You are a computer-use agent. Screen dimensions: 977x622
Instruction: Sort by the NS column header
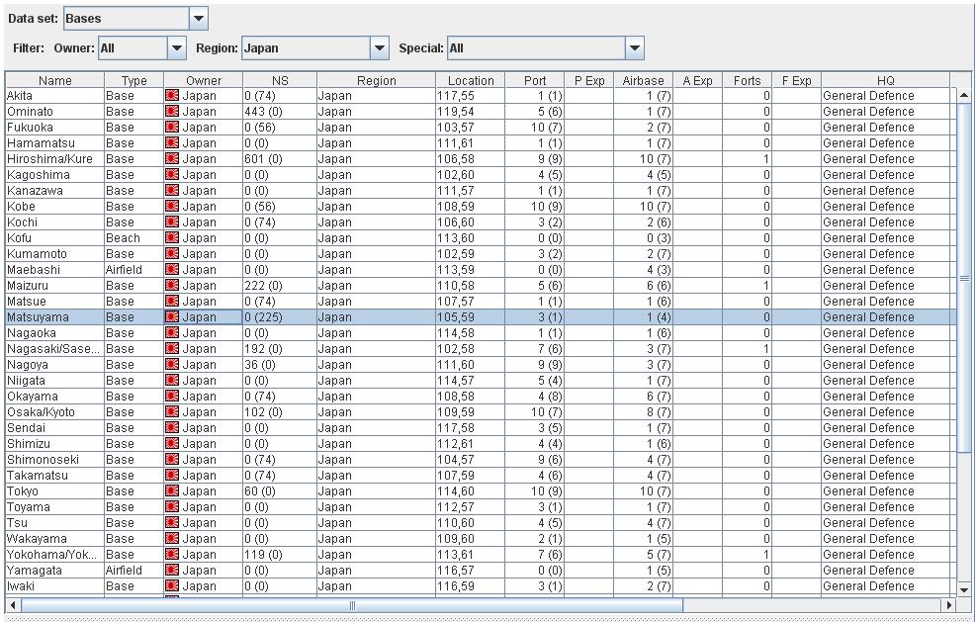pyautogui.click(x=280, y=80)
